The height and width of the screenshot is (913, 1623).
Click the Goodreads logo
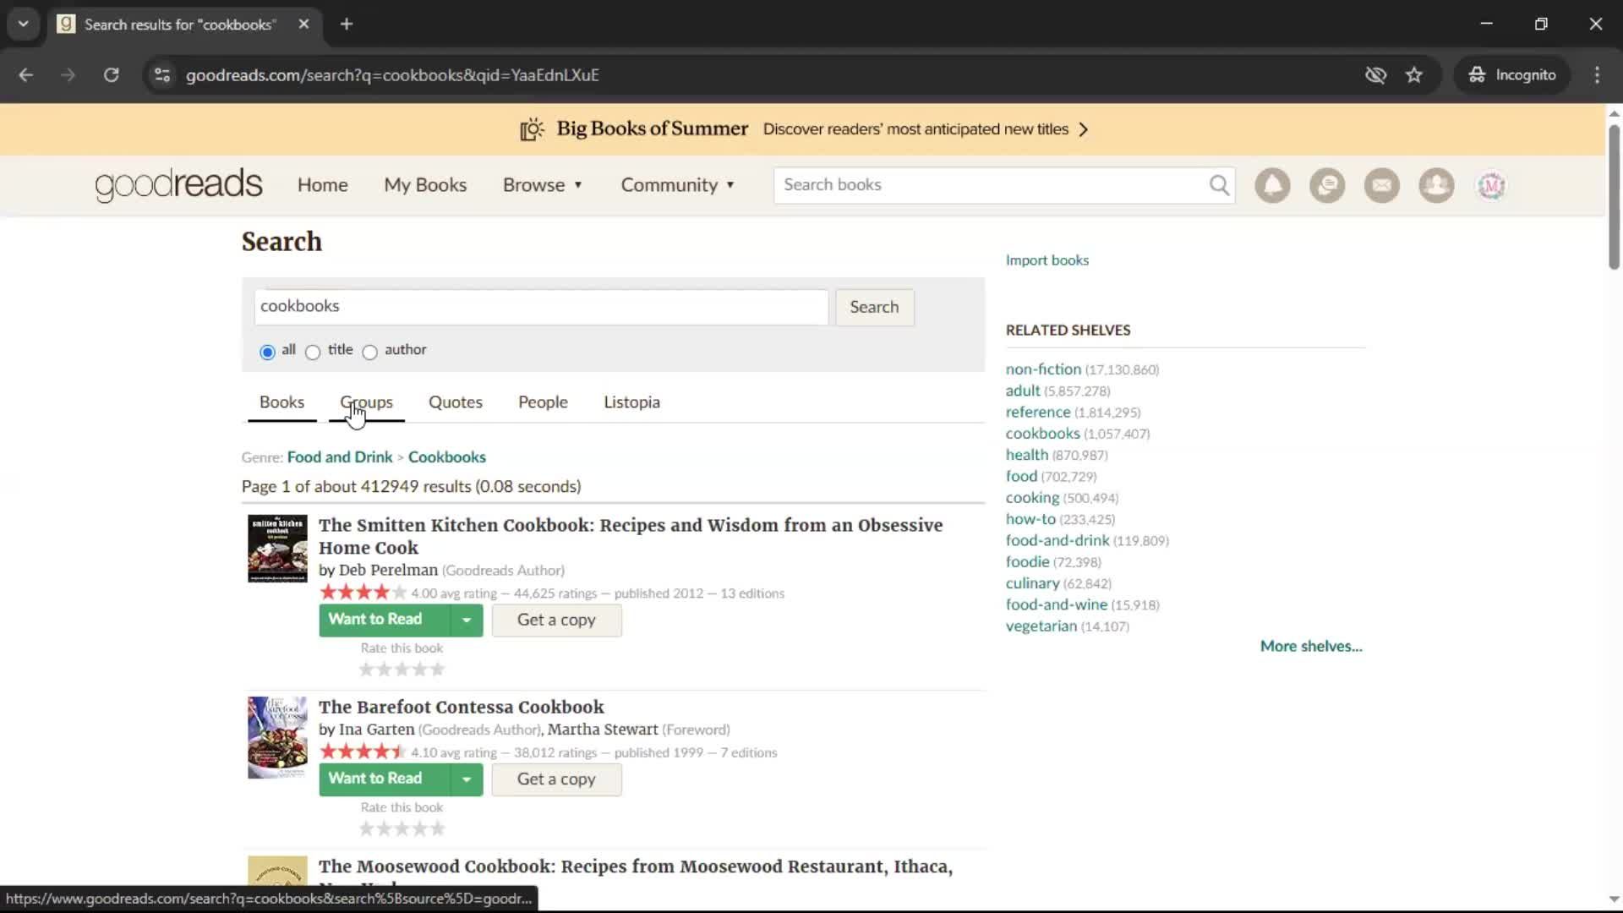(x=178, y=185)
